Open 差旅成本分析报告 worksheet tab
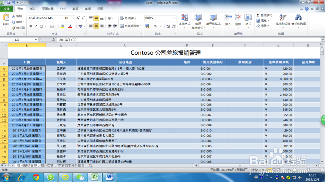The image size is (325, 182). click(x=71, y=165)
